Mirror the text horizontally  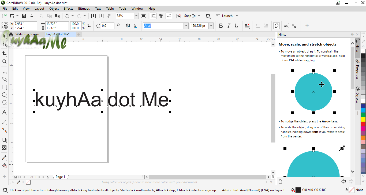(128, 26)
